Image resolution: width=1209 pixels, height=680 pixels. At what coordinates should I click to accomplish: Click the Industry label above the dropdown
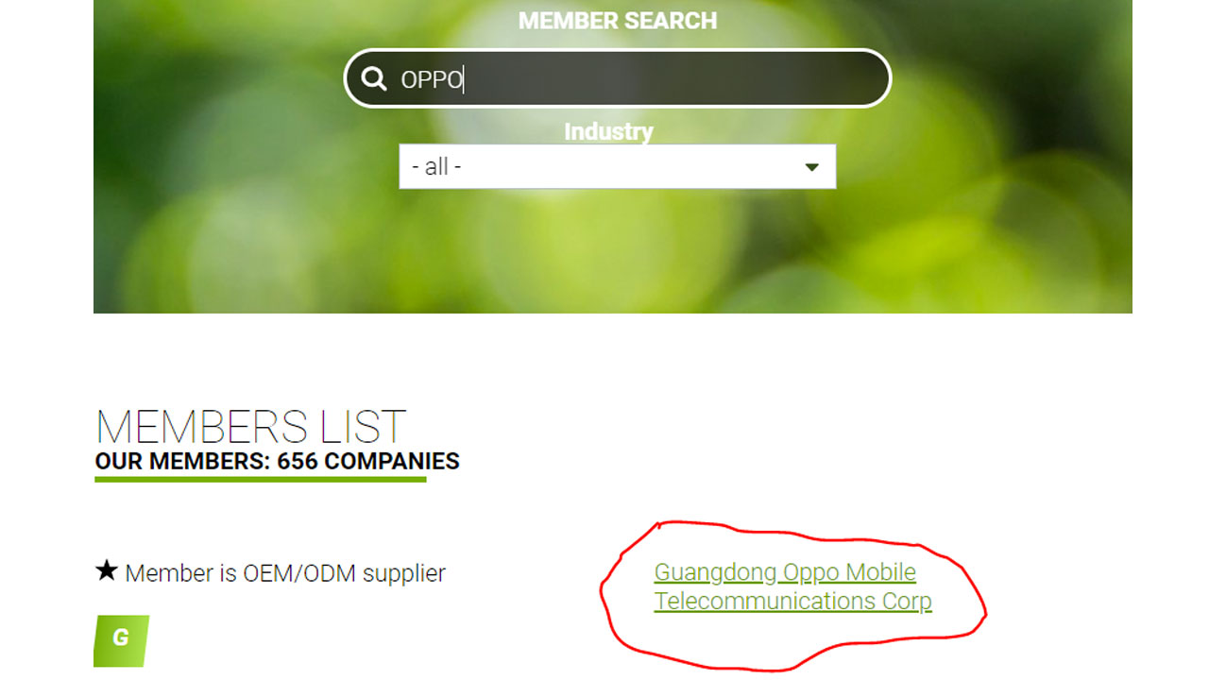coord(608,131)
